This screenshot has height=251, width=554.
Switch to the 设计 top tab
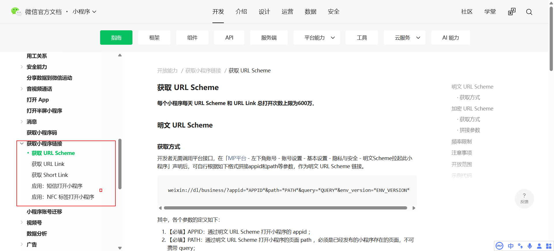pyautogui.click(x=264, y=12)
